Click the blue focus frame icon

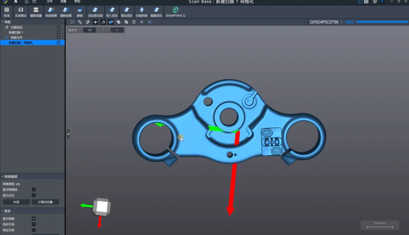[150, 22]
